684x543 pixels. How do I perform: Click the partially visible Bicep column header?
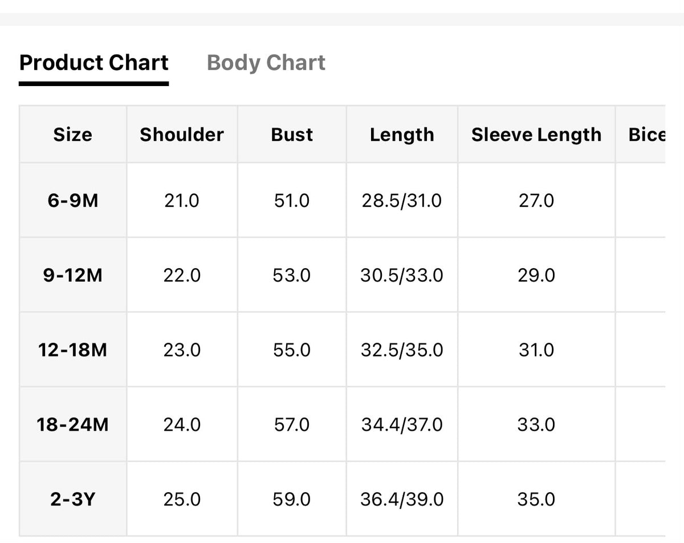tap(647, 135)
